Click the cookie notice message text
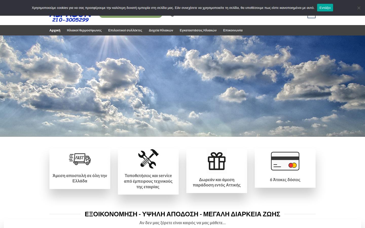This screenshot has width=365, height=228. (173, 8)
